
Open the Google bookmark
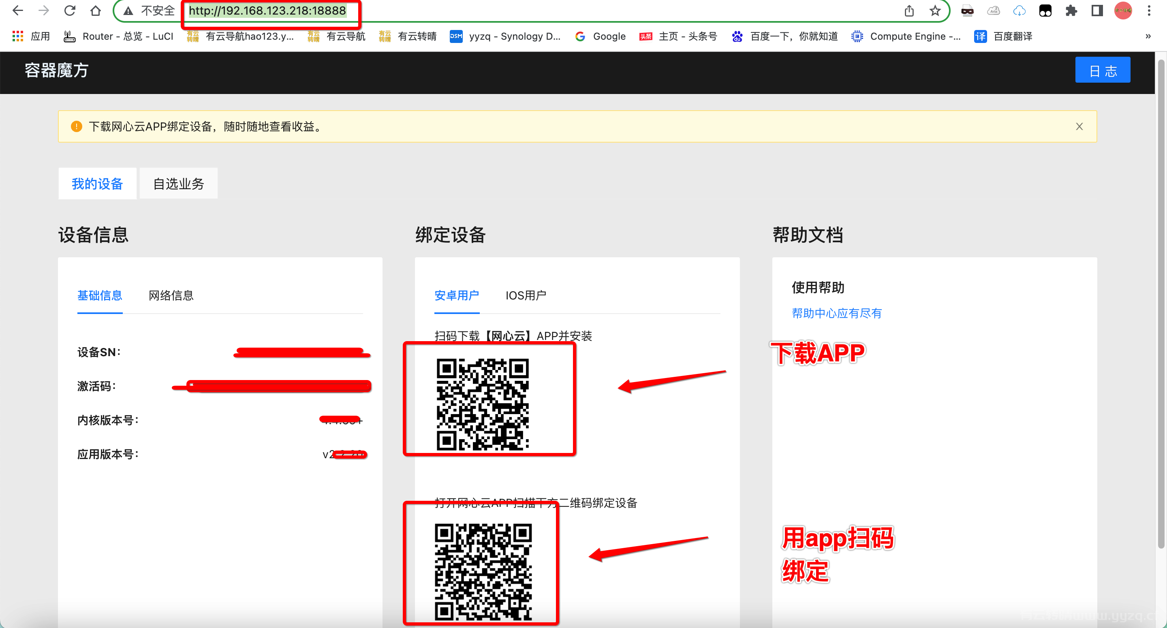pos(600,36)
